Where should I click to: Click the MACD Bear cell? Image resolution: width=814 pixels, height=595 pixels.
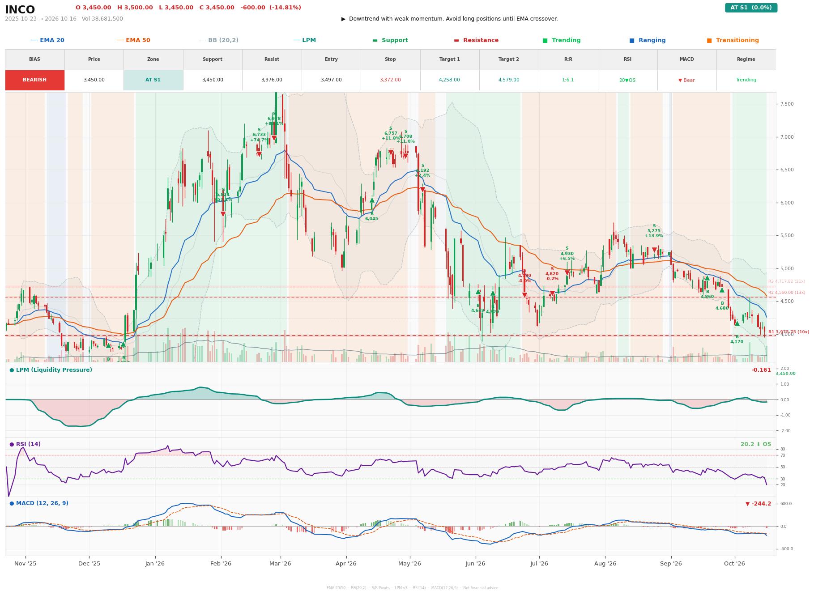pyautogui.click(x=686, y=80)
